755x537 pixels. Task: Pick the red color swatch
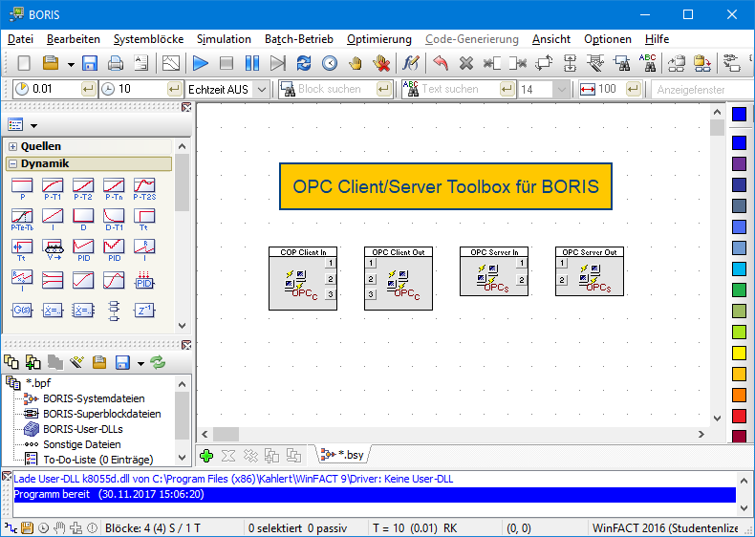tap(739, 416)
